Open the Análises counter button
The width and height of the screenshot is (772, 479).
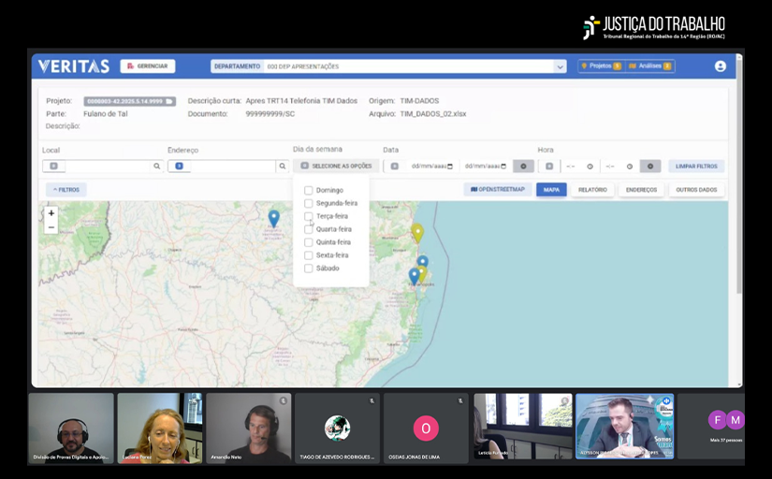[650, 66]
